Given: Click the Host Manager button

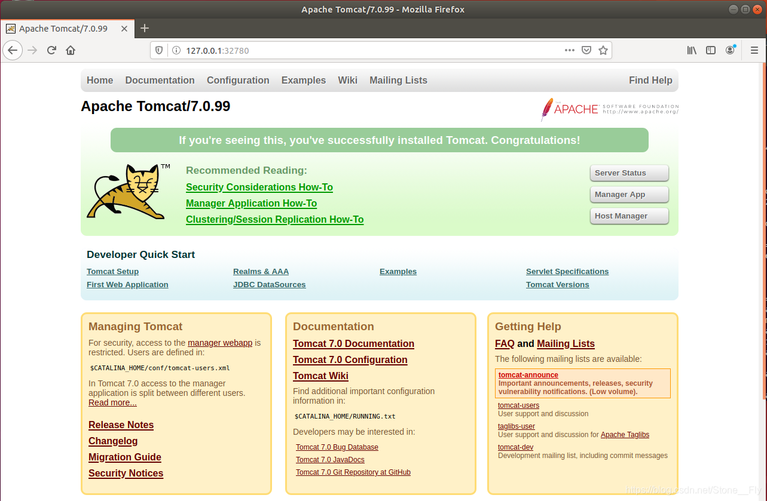Looking at the screenshot, I should click(x=629, y=216).
